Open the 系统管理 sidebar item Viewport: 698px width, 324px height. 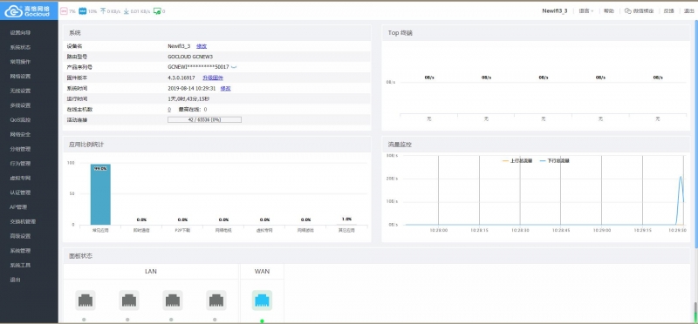(20, 251)
